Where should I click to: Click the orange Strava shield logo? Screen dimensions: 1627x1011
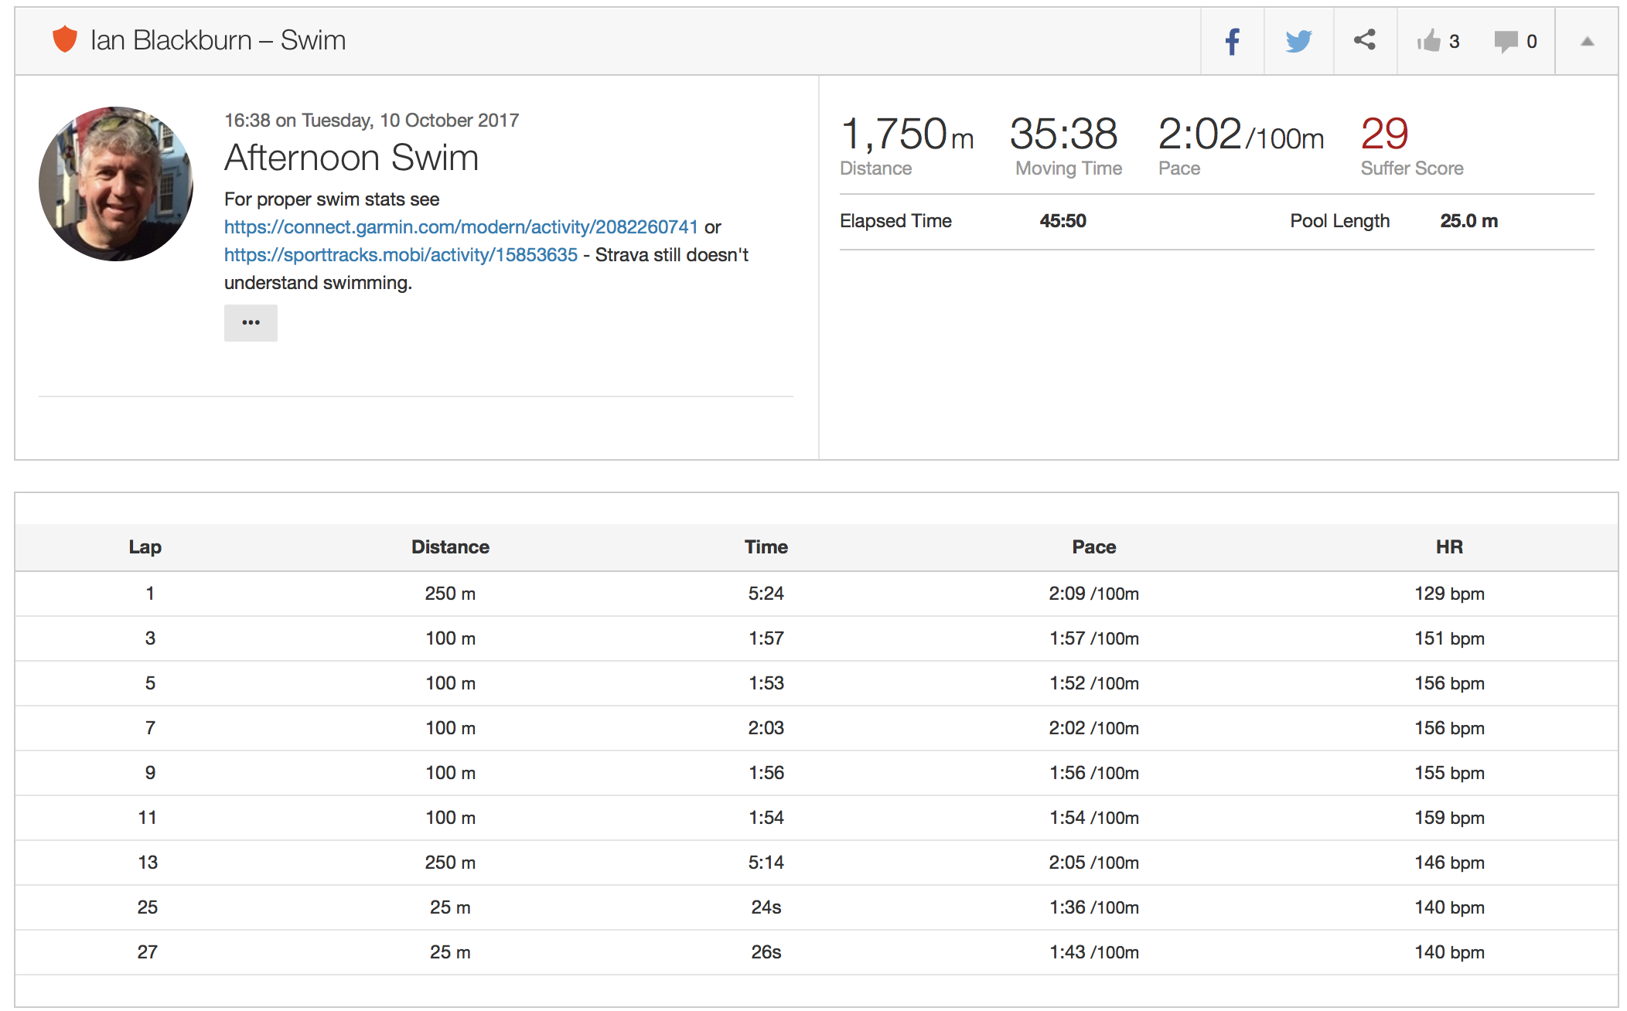coord(65,39)
